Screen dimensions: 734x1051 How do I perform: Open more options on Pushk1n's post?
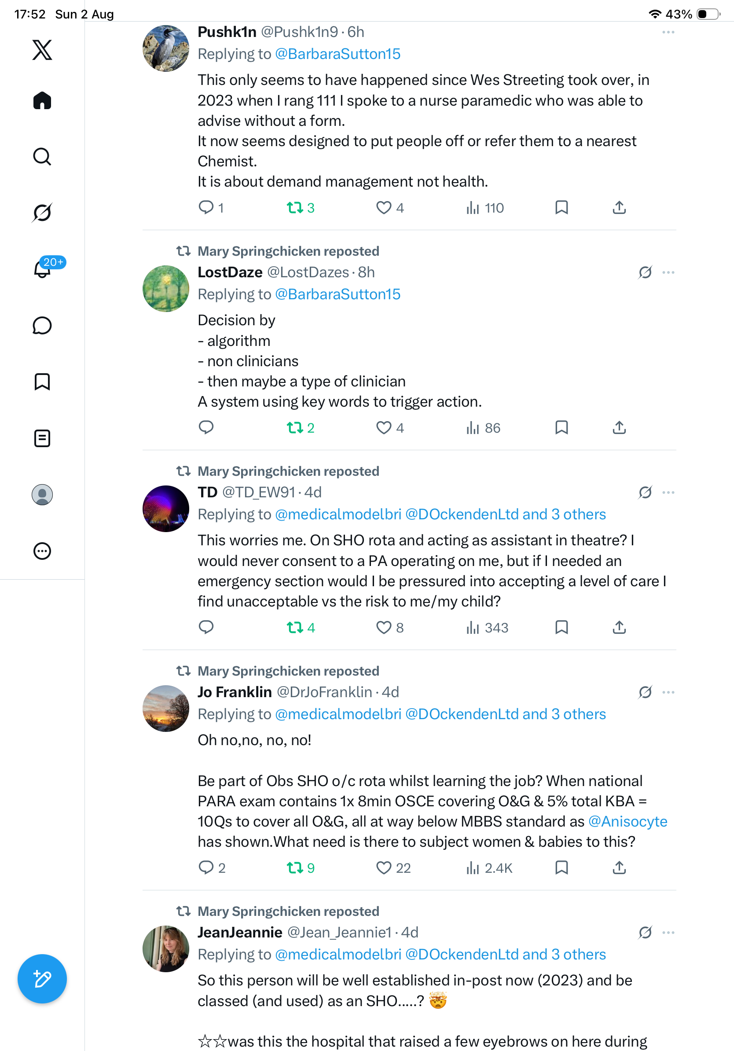pos(668,32)
